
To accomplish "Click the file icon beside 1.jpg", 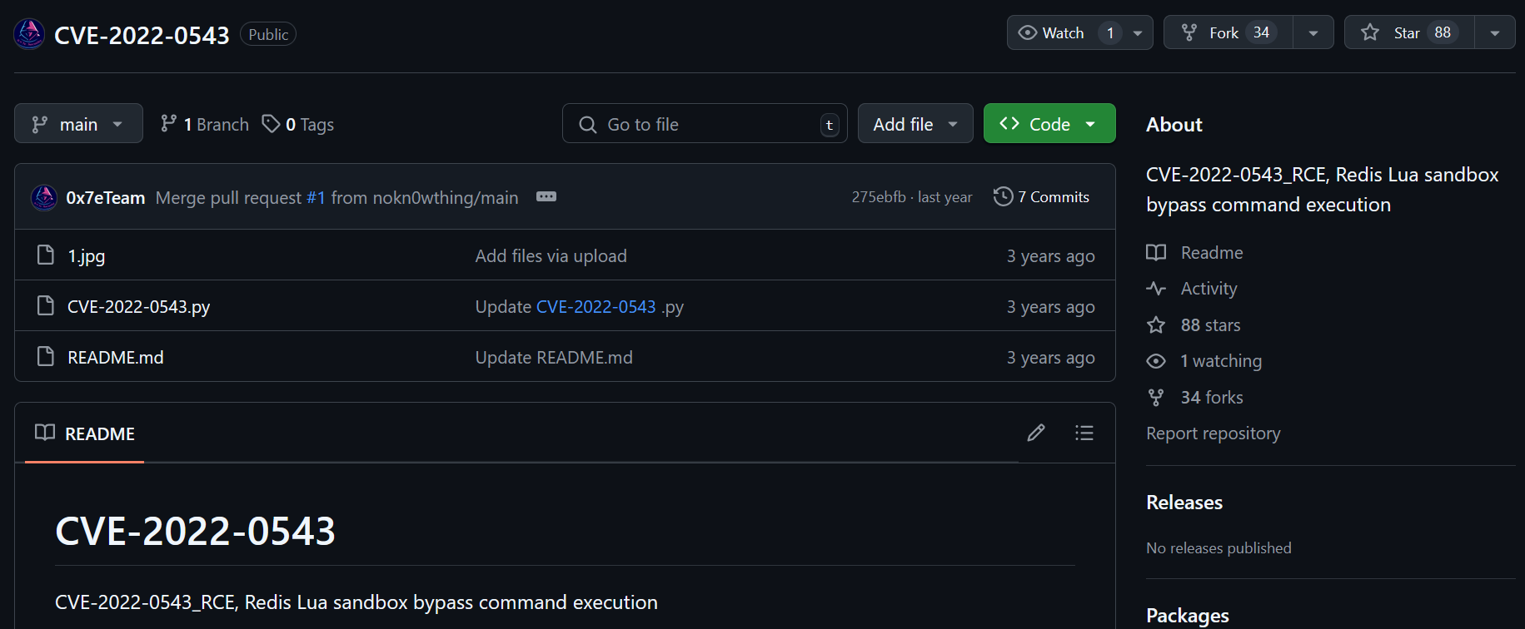I will (46, 255).
